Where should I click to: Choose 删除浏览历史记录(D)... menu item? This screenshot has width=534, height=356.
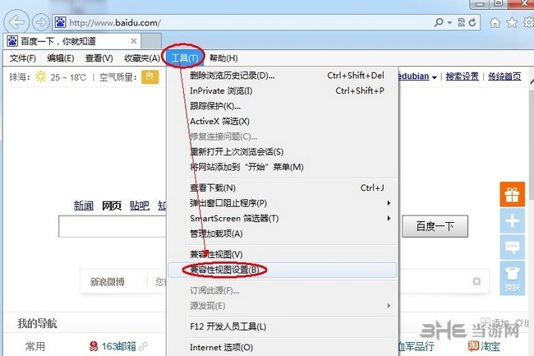282,76
